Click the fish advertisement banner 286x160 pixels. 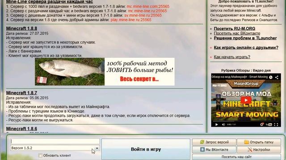pos(105,72)
